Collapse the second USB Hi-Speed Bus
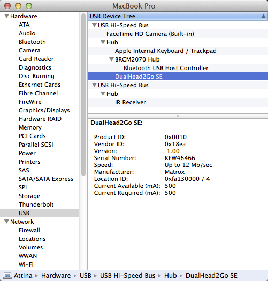The width and height of the screenshot is (268, 281). [x=94, y=85]
